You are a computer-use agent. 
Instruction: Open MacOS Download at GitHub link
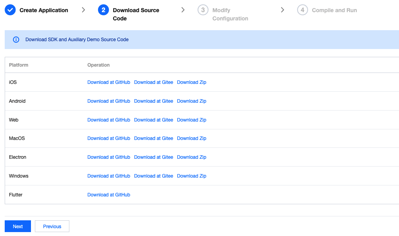tap(109, 138)
